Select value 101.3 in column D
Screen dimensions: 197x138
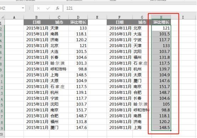78,63
